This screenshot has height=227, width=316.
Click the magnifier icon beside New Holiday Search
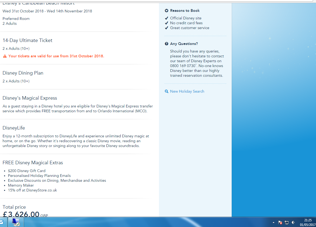tap(166, 92)
